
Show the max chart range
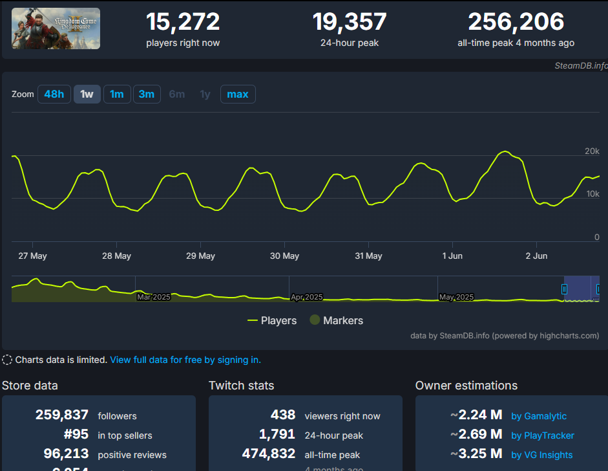(238, 94)
